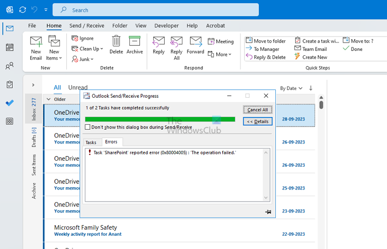
Task: Open the Calendar module in sidebar
Action: tap(9, 47)
